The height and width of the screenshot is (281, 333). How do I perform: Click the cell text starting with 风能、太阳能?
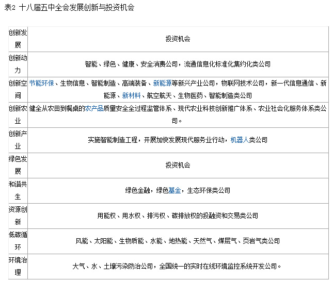click(178, 241)
